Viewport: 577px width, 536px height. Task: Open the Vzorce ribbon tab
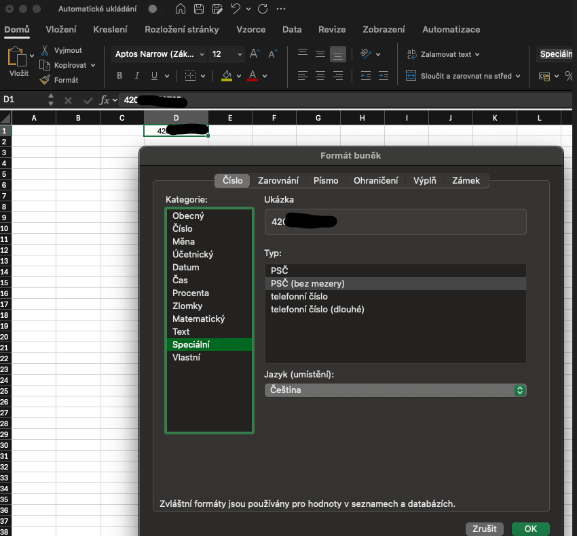(251, 30)
